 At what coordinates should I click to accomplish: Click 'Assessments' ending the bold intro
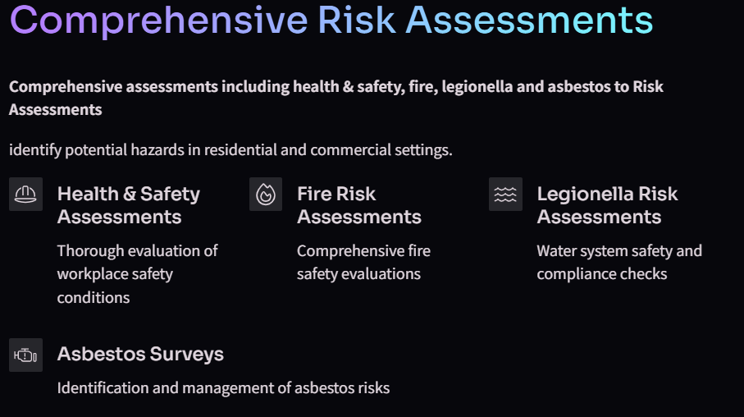(x=56, y=110)
